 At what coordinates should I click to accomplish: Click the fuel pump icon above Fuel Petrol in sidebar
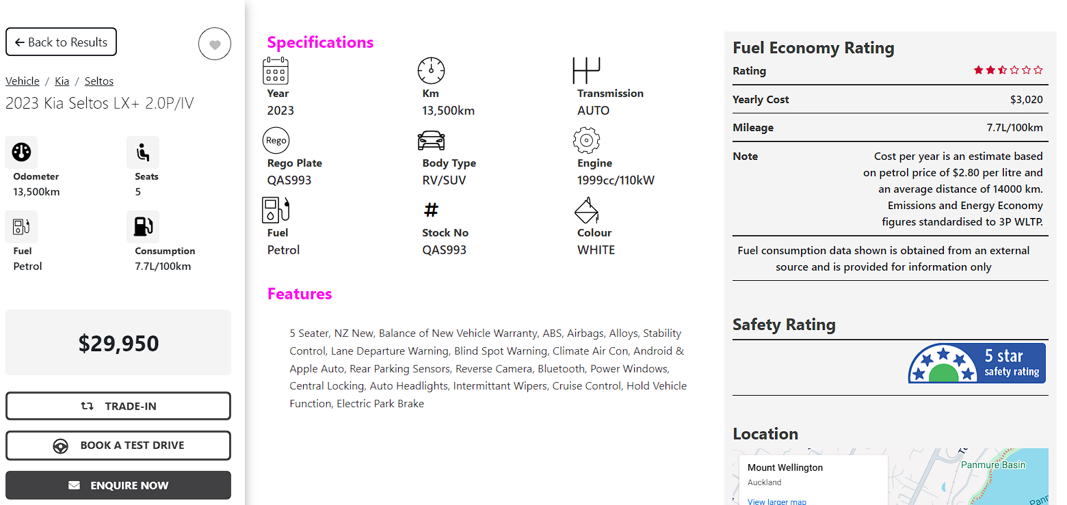(x=21, y=227)
